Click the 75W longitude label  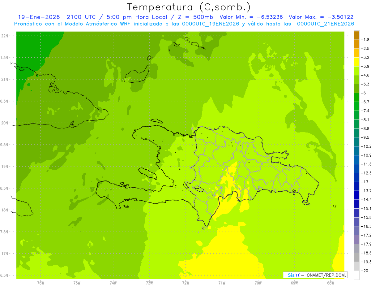coord(77,283)
